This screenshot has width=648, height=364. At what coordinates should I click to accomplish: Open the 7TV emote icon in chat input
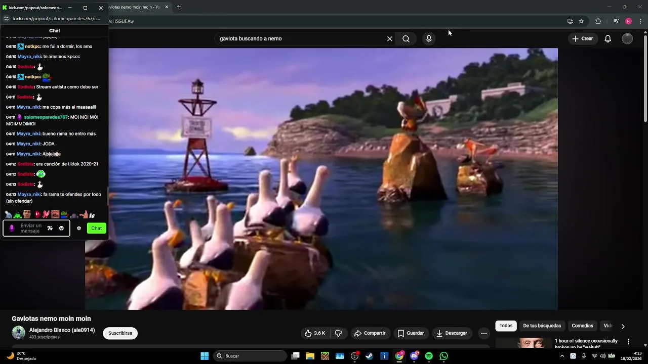tap(50, 229)
